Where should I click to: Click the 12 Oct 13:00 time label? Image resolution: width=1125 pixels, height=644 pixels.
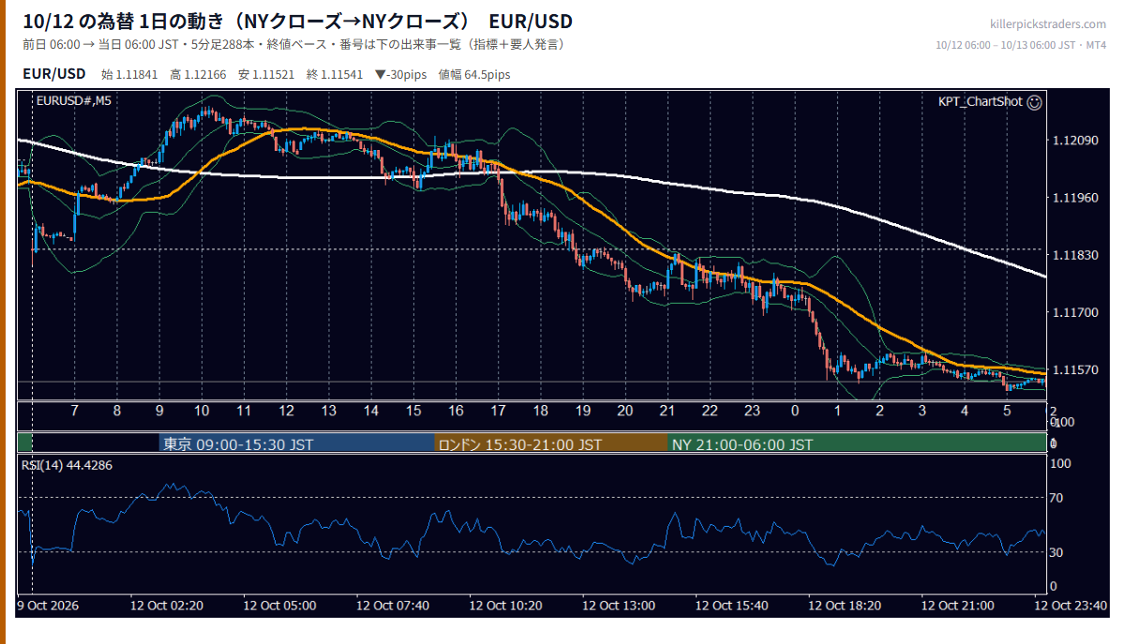click(x=619, y=606)
